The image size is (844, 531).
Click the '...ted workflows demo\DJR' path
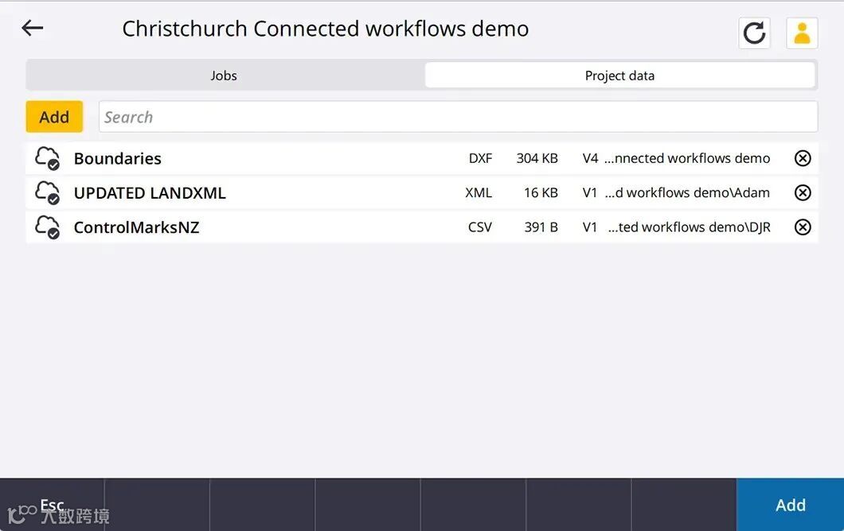690,227
